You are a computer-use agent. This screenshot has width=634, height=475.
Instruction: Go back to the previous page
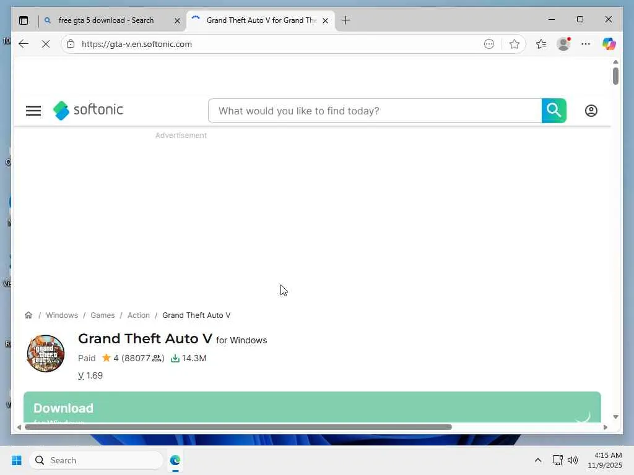click(x=24, y=44)
